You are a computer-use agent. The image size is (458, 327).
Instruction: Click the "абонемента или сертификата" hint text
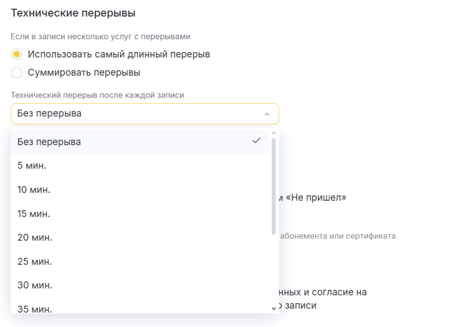[338, 236]
